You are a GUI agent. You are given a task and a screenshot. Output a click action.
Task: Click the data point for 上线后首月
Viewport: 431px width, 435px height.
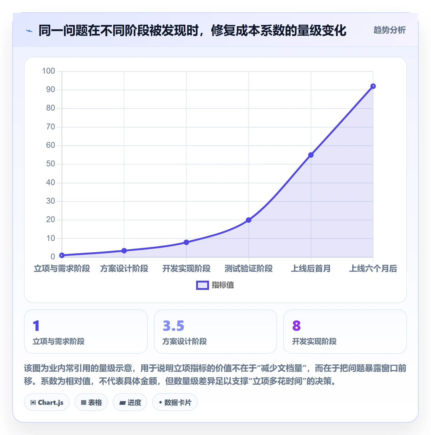[311, 155]
